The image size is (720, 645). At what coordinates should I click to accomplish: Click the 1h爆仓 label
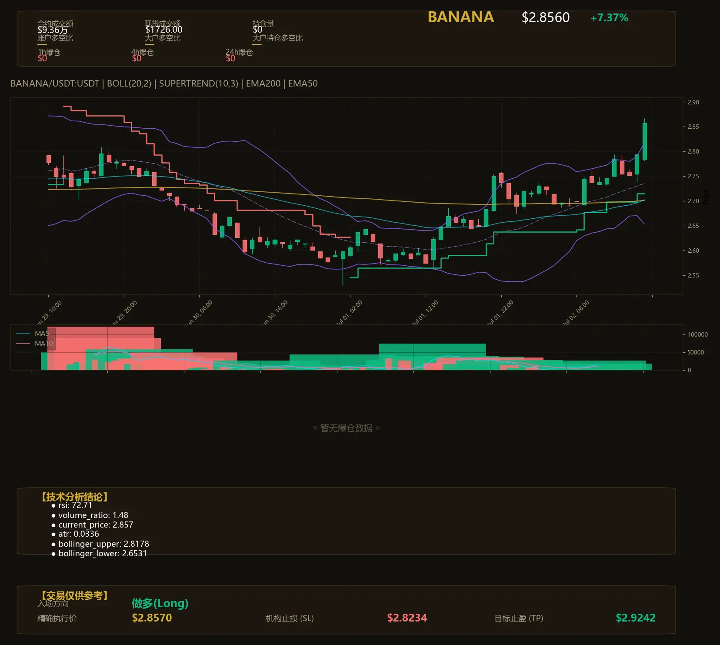click(49, 52)
